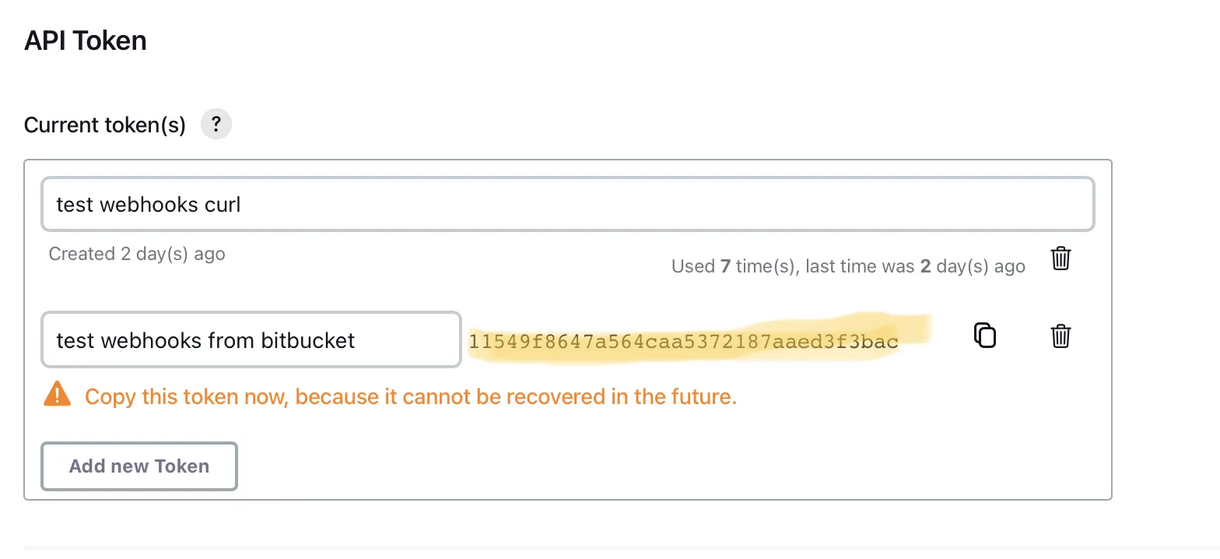This screenshot has width=1220, height=559.
Task: Click the API Token section heading
Action: (x=86, y=40)
